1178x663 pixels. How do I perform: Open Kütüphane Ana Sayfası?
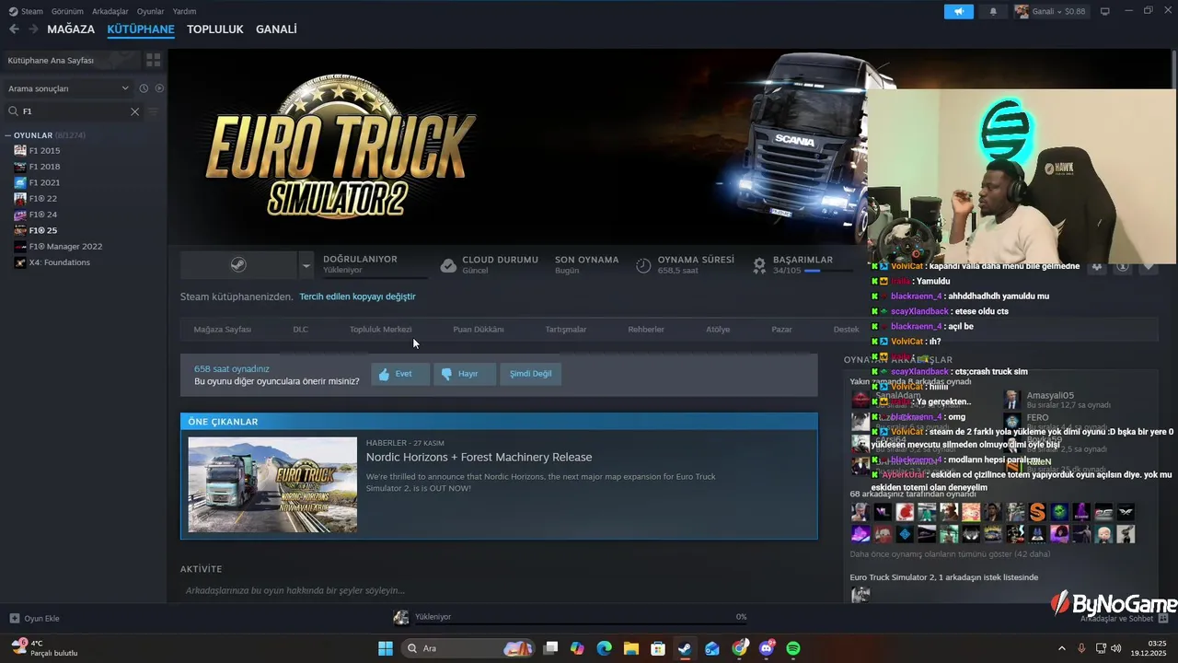coord(70,60)
